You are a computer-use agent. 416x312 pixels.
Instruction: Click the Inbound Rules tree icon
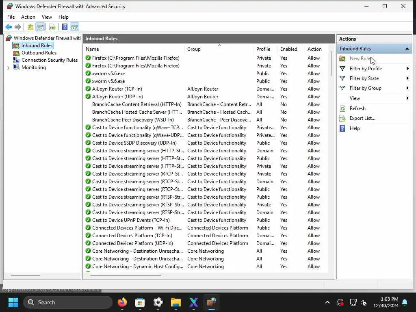[16, 45]
